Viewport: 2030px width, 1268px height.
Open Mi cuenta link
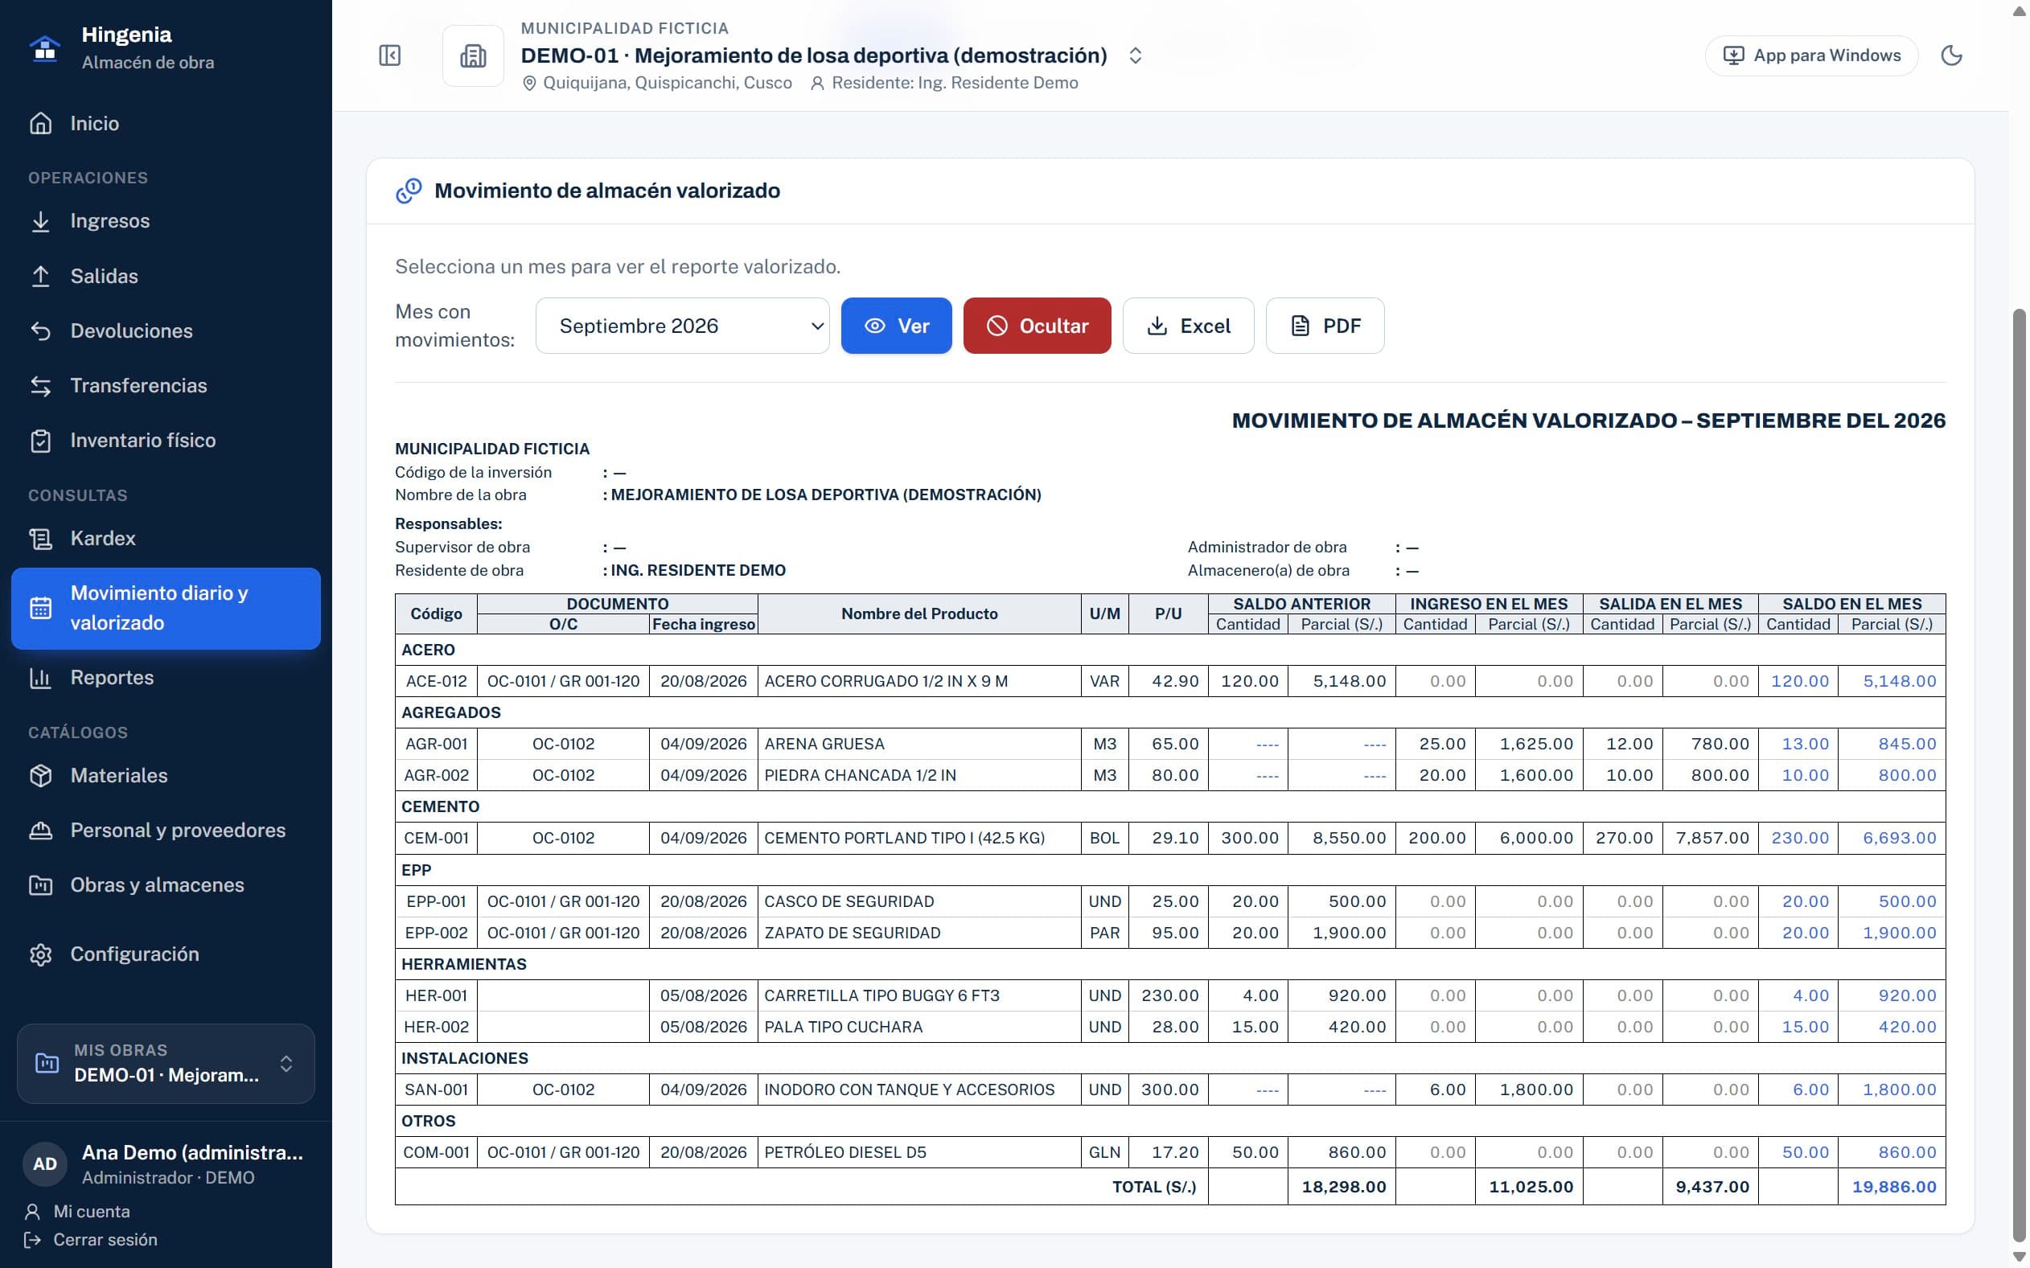pyautogui.click(x=78, y=1211)
